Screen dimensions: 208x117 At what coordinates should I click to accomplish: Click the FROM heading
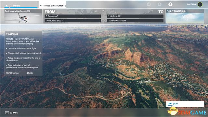50,12
